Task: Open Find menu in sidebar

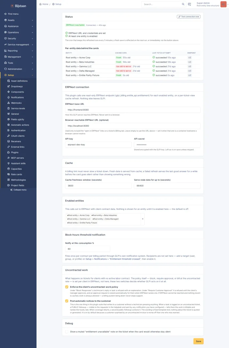Action: click(18, 14)
